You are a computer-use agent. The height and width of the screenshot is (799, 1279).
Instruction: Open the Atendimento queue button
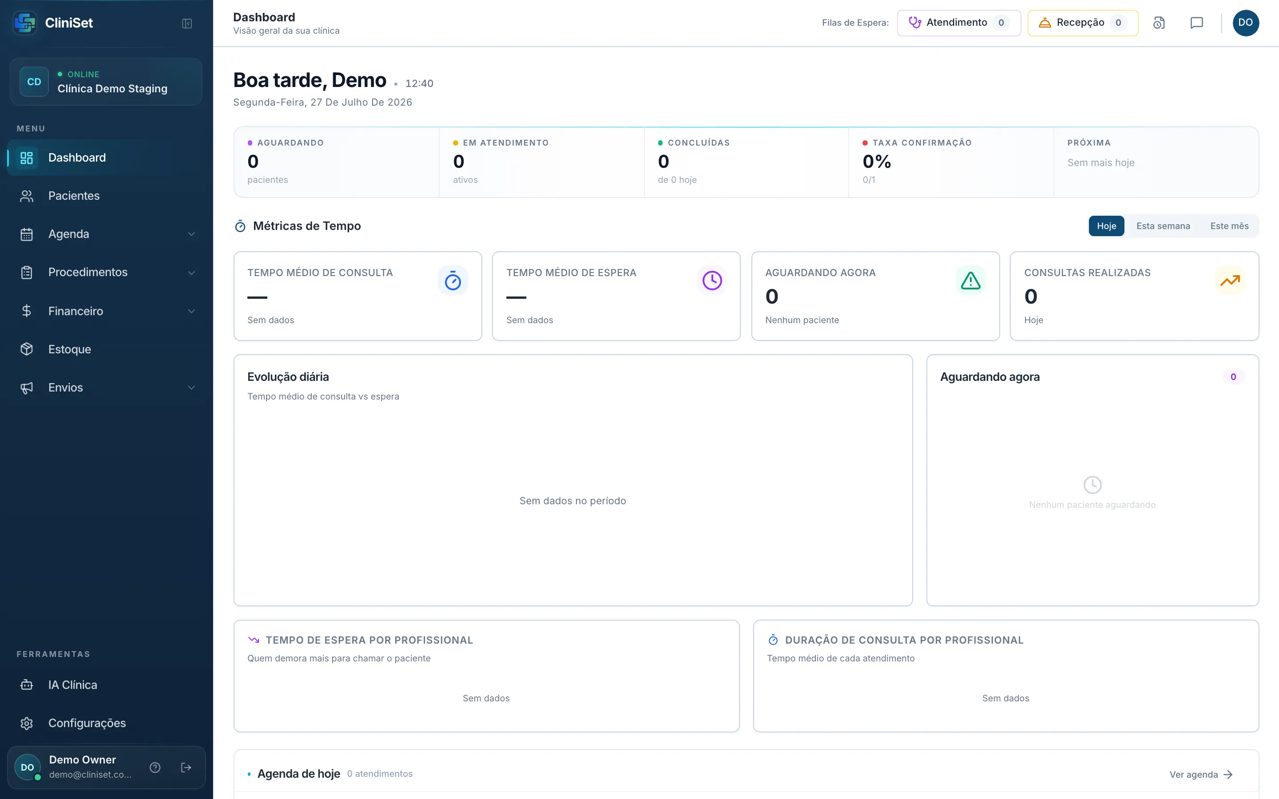click(959, 23)
